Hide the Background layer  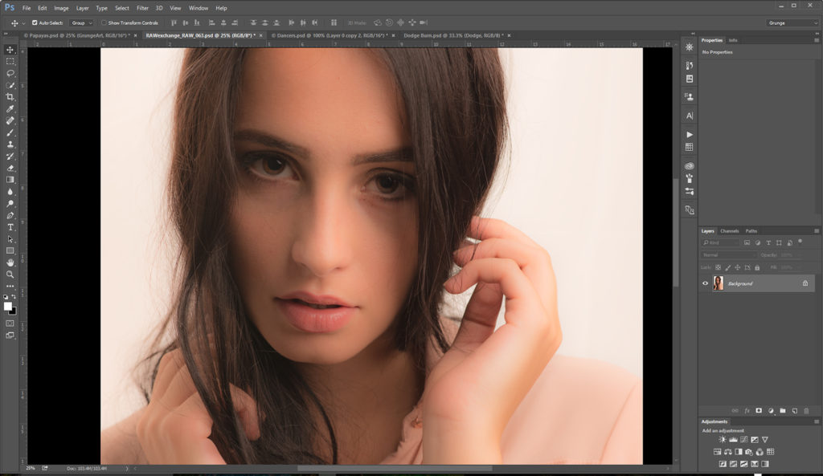coord(706,283)
